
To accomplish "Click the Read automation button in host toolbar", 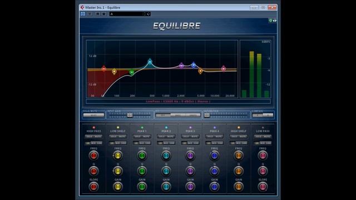I will (98, 14).
